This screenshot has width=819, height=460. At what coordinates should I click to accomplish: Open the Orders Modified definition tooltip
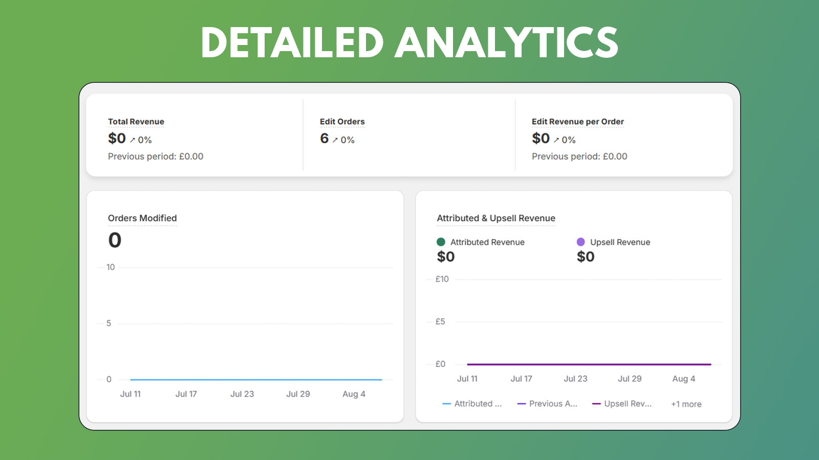[142, 218]
